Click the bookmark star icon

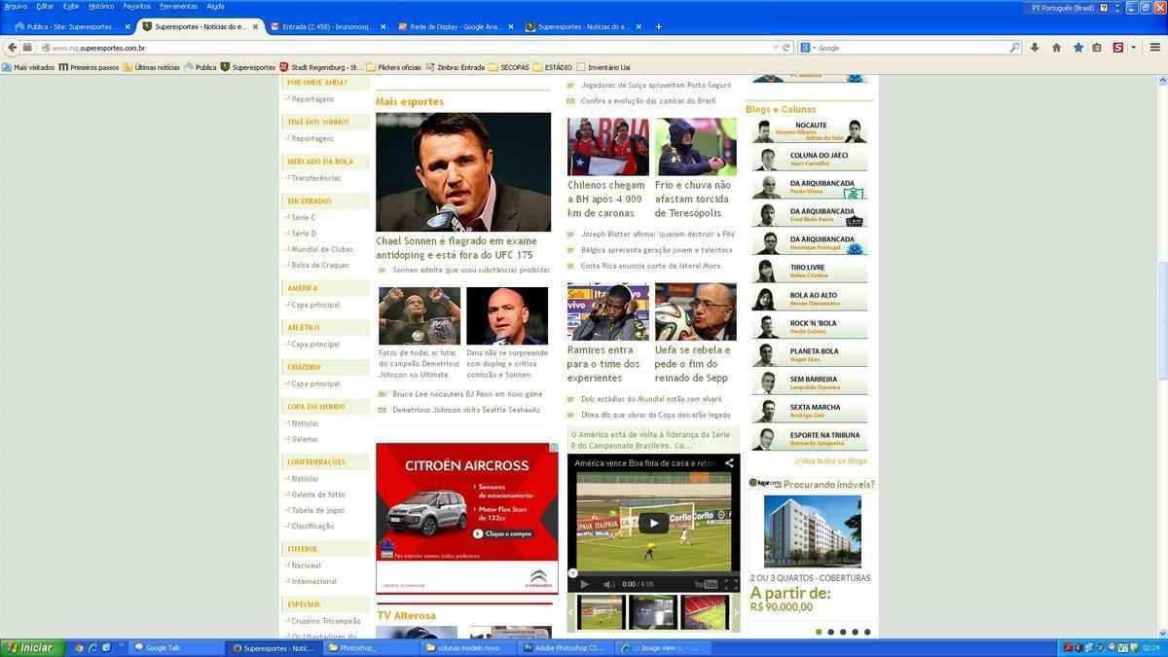pos(1078,48)
